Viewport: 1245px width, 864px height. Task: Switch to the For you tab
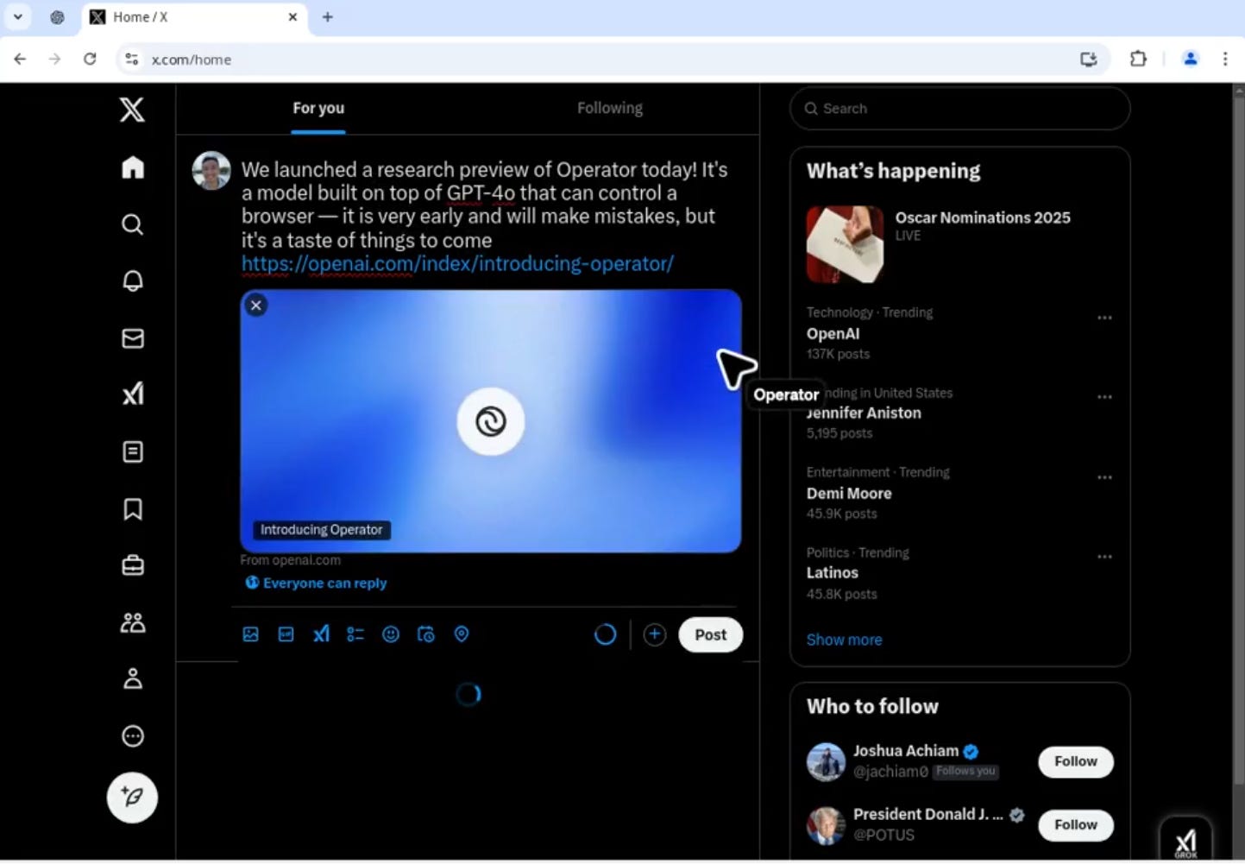pos(318,108)
